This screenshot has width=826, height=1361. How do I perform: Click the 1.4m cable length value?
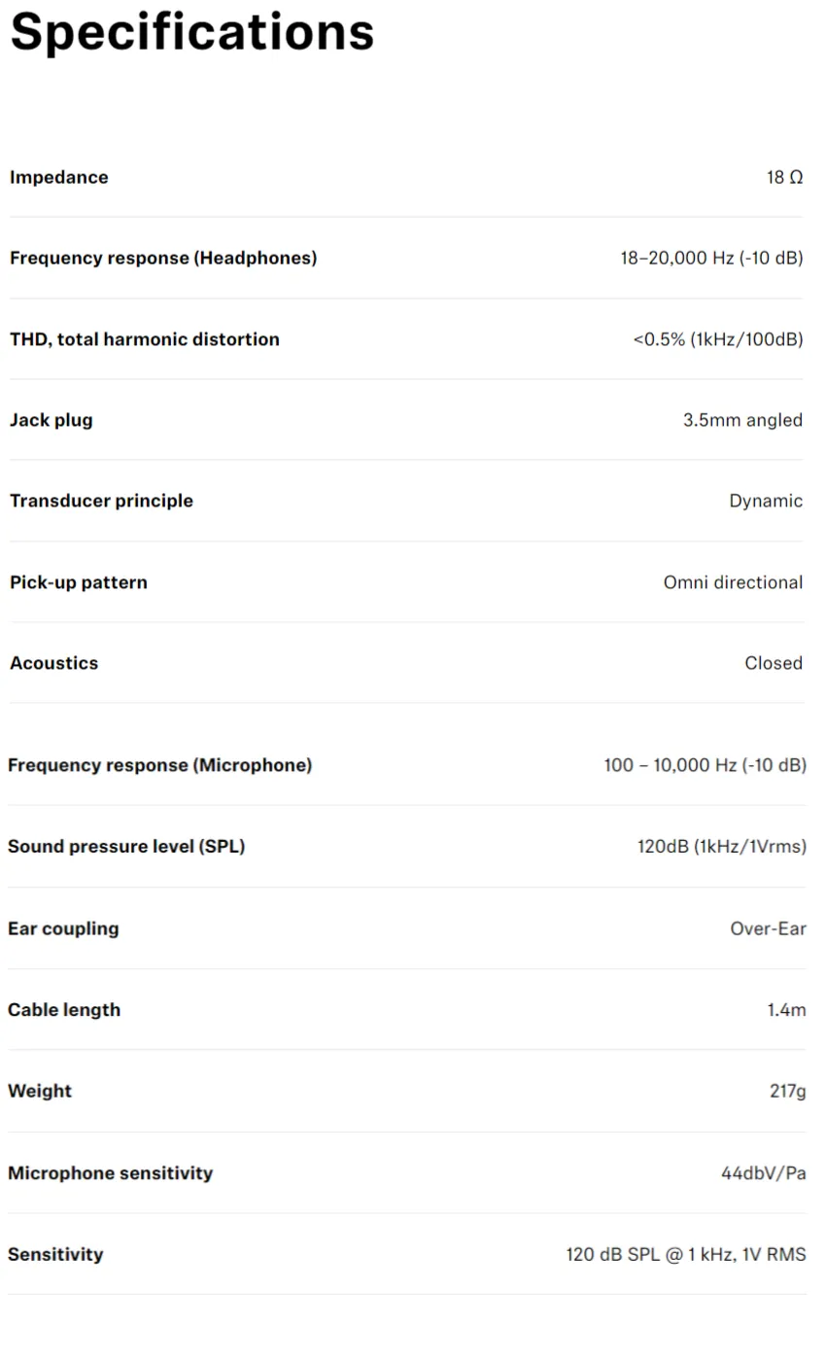click(787, 1010)
